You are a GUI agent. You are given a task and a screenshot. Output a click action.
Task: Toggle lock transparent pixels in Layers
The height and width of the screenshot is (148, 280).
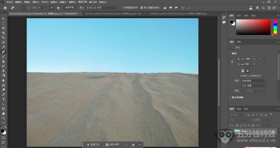click(x=237, y=125)
